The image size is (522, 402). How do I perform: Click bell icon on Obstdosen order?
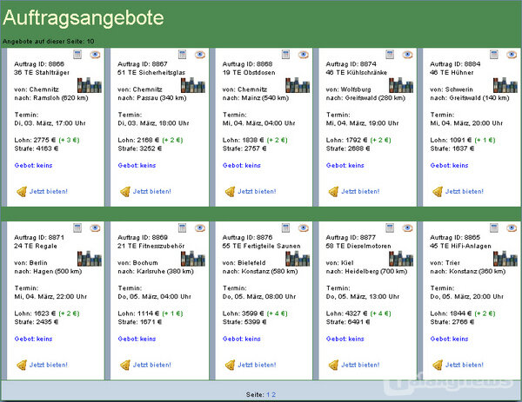click(230, 192)
